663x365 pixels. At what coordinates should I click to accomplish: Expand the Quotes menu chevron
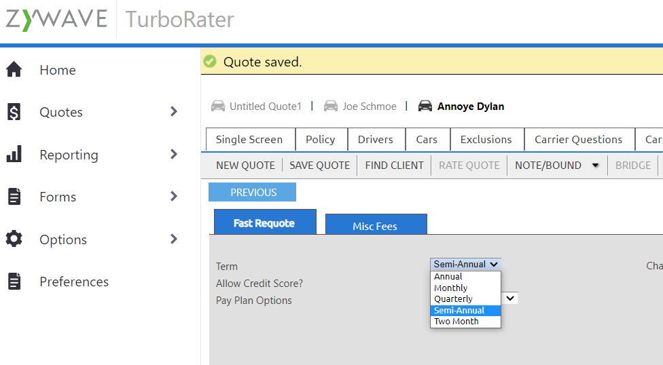point(174,111)
